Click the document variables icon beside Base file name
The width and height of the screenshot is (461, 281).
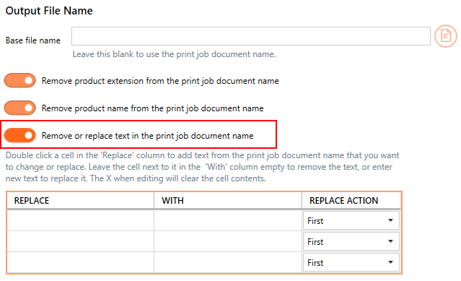[446, 36]
